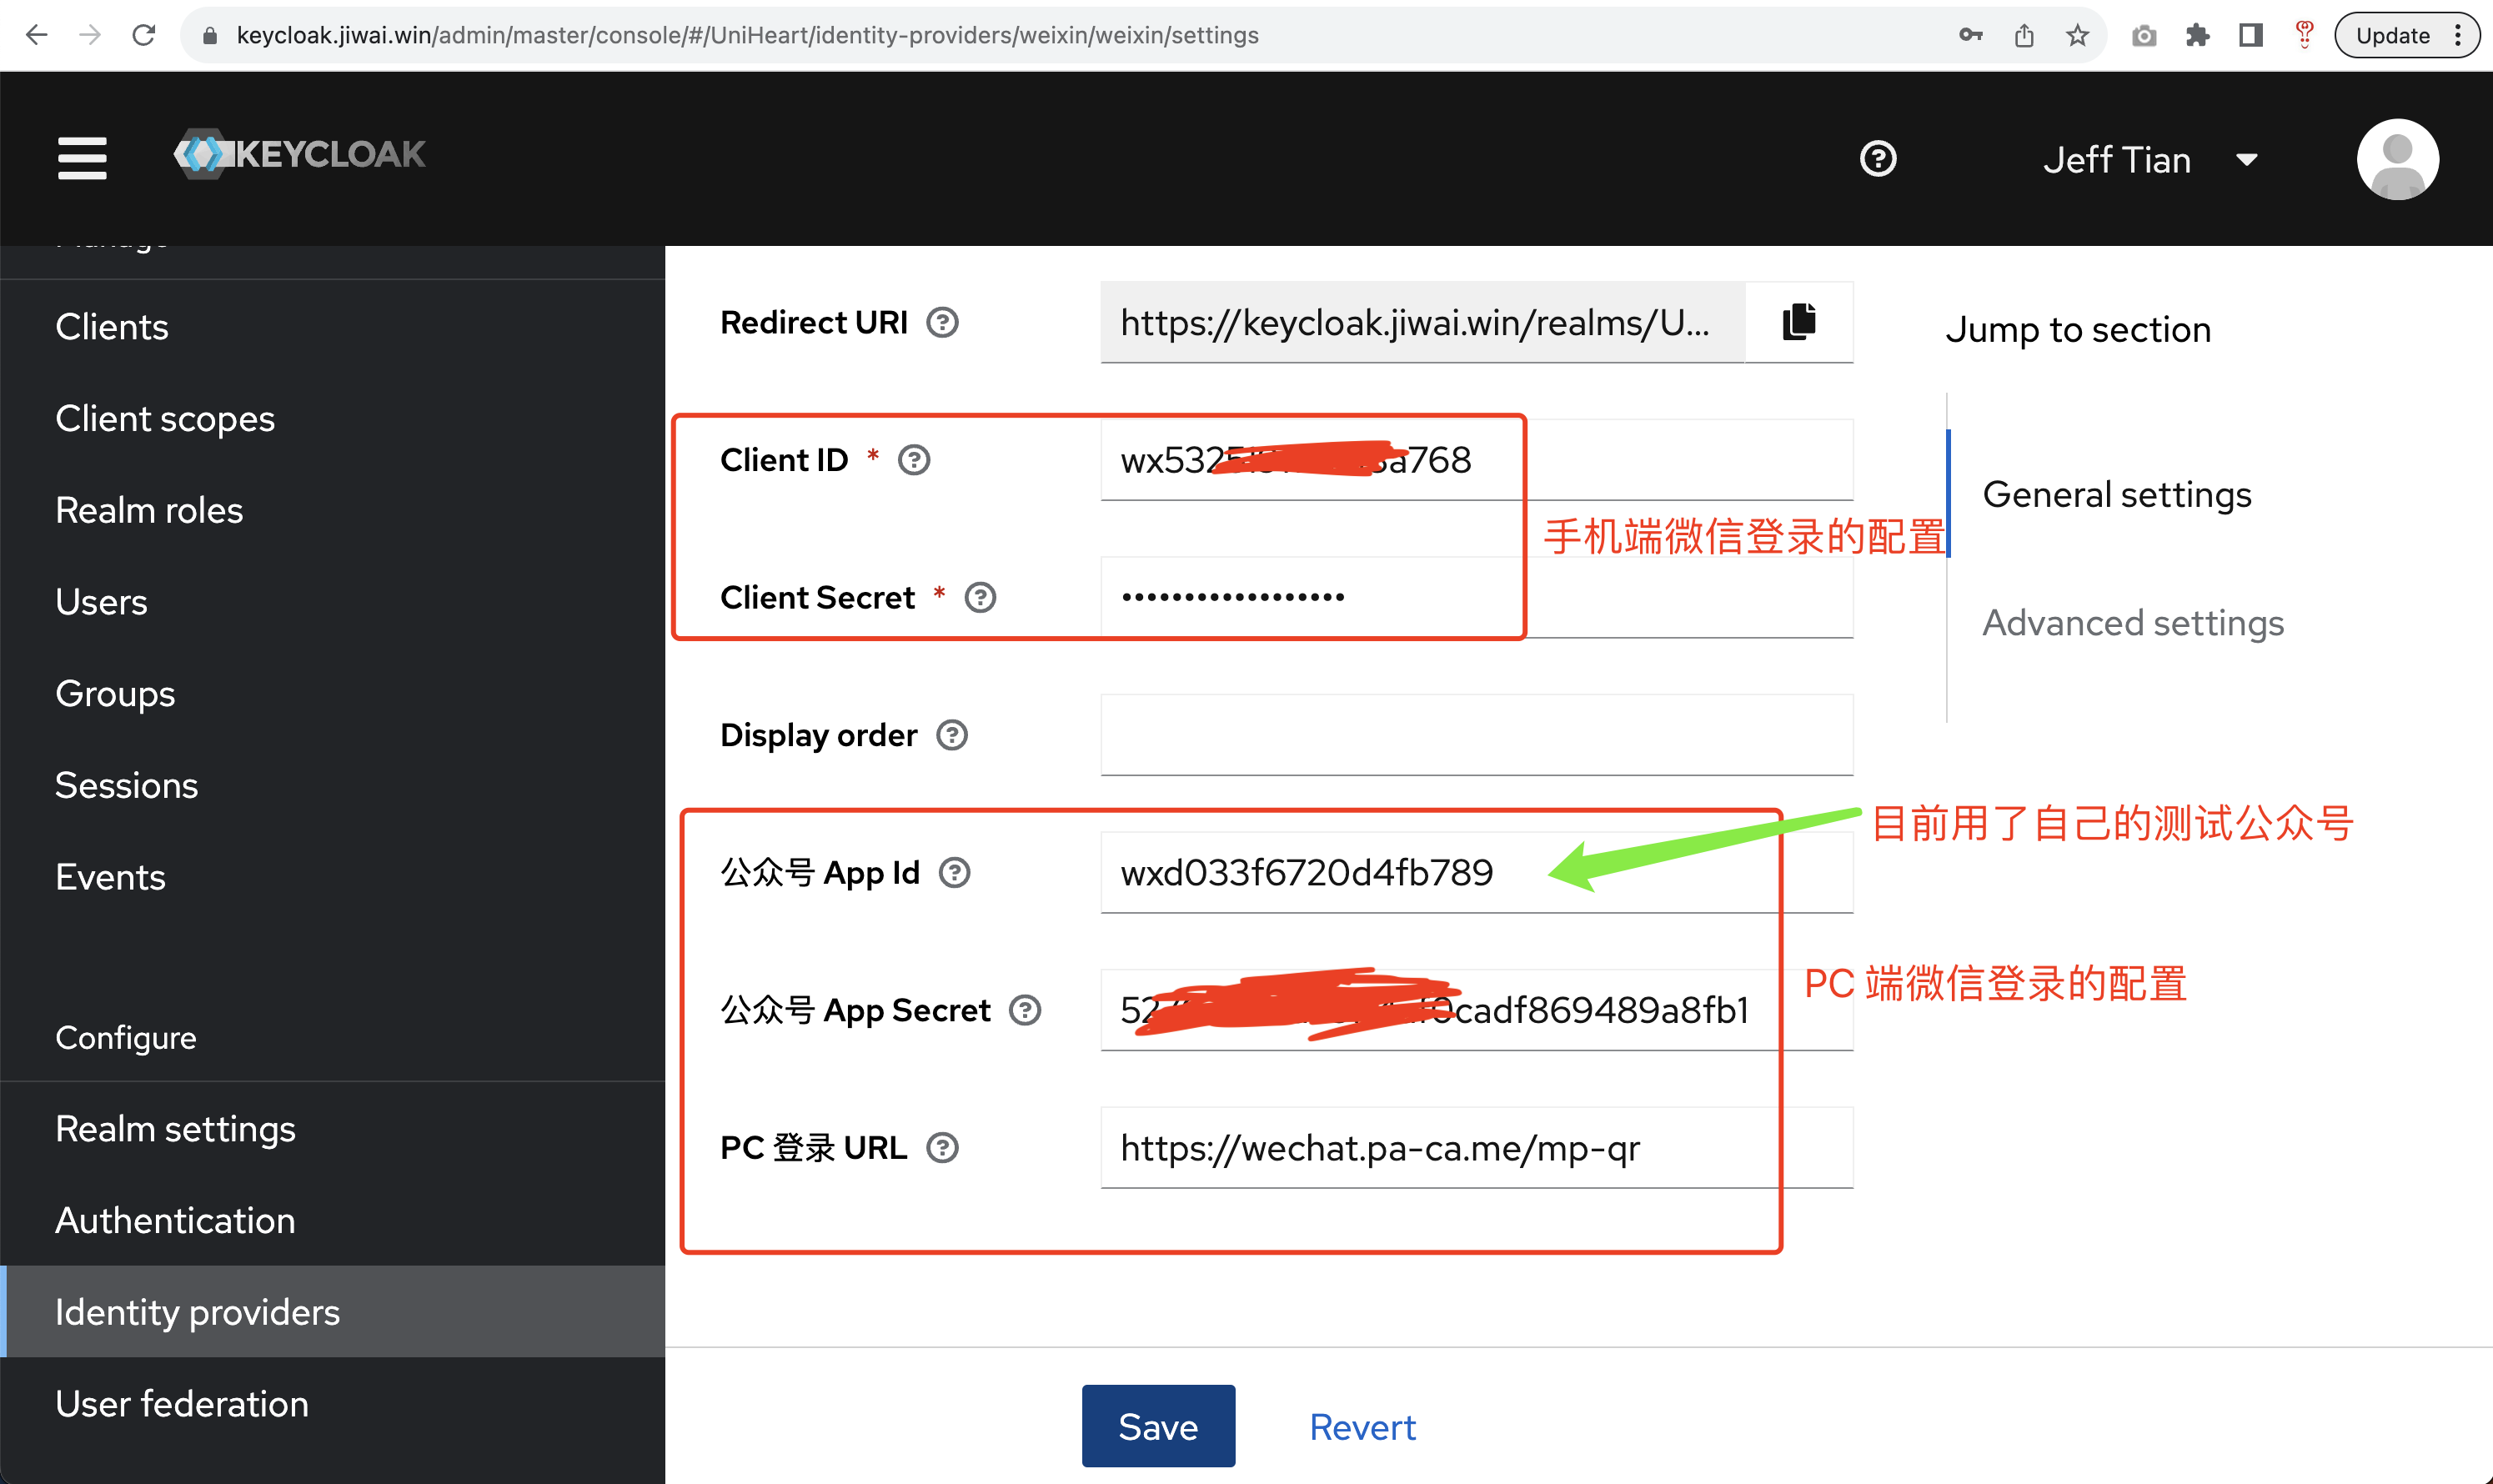Click the user avatar image
This screenshot has width=2493, height=1484.
pyautogui.click(x=2397, y=159)
